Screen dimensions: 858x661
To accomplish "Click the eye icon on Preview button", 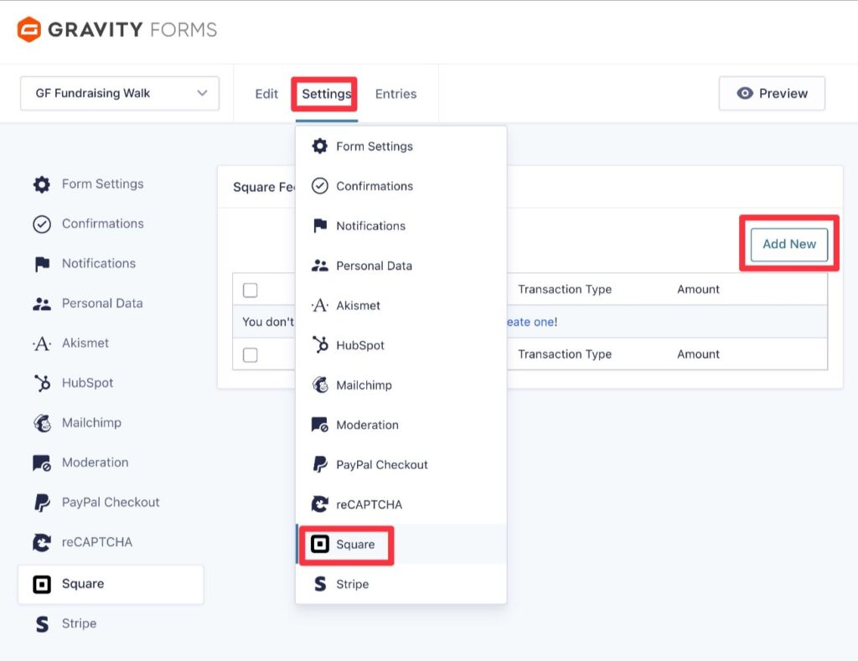I will [745, 93].
